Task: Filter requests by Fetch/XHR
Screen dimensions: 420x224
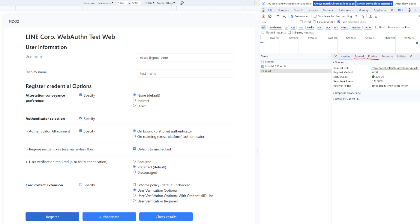Action: 275,27
